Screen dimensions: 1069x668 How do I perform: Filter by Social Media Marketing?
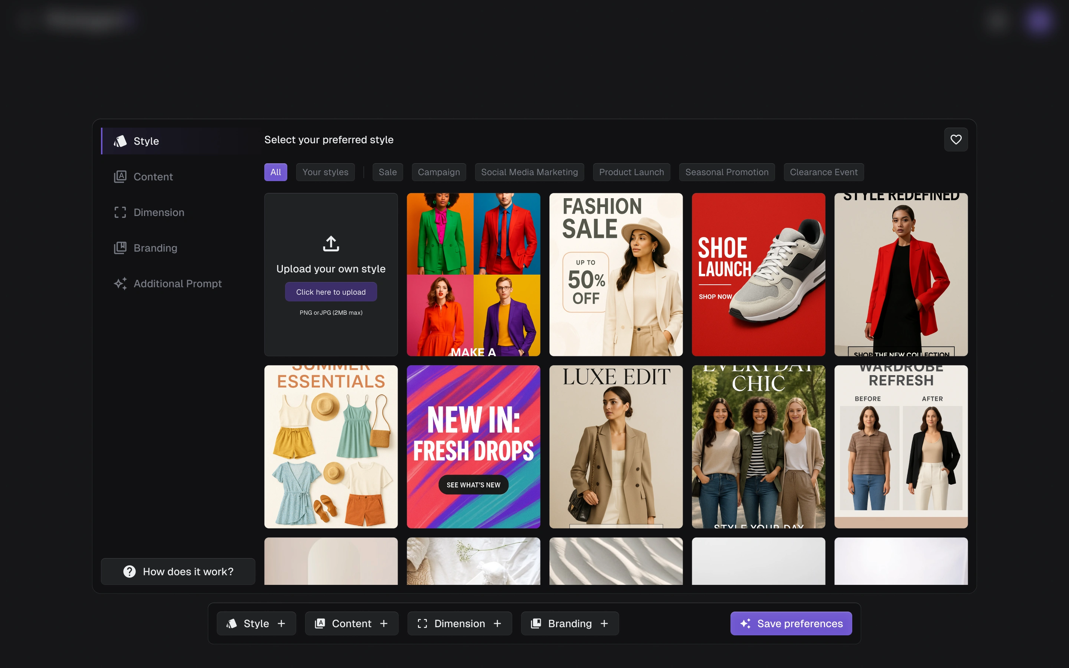tap(529, 172)
